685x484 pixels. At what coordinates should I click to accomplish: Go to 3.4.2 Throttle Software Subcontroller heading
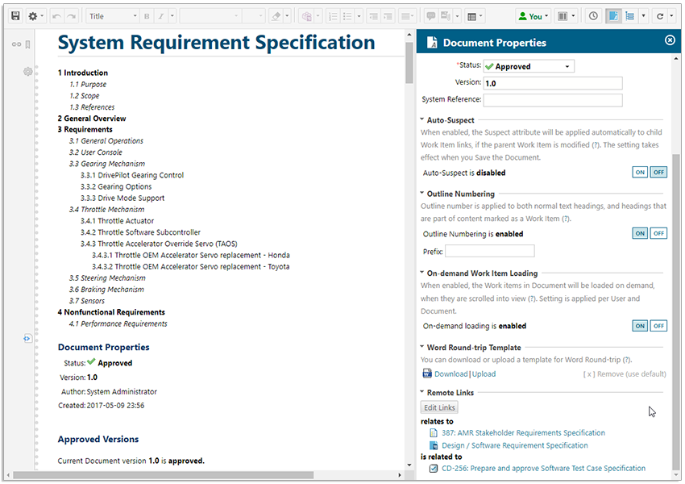click(x=140, y=232)
